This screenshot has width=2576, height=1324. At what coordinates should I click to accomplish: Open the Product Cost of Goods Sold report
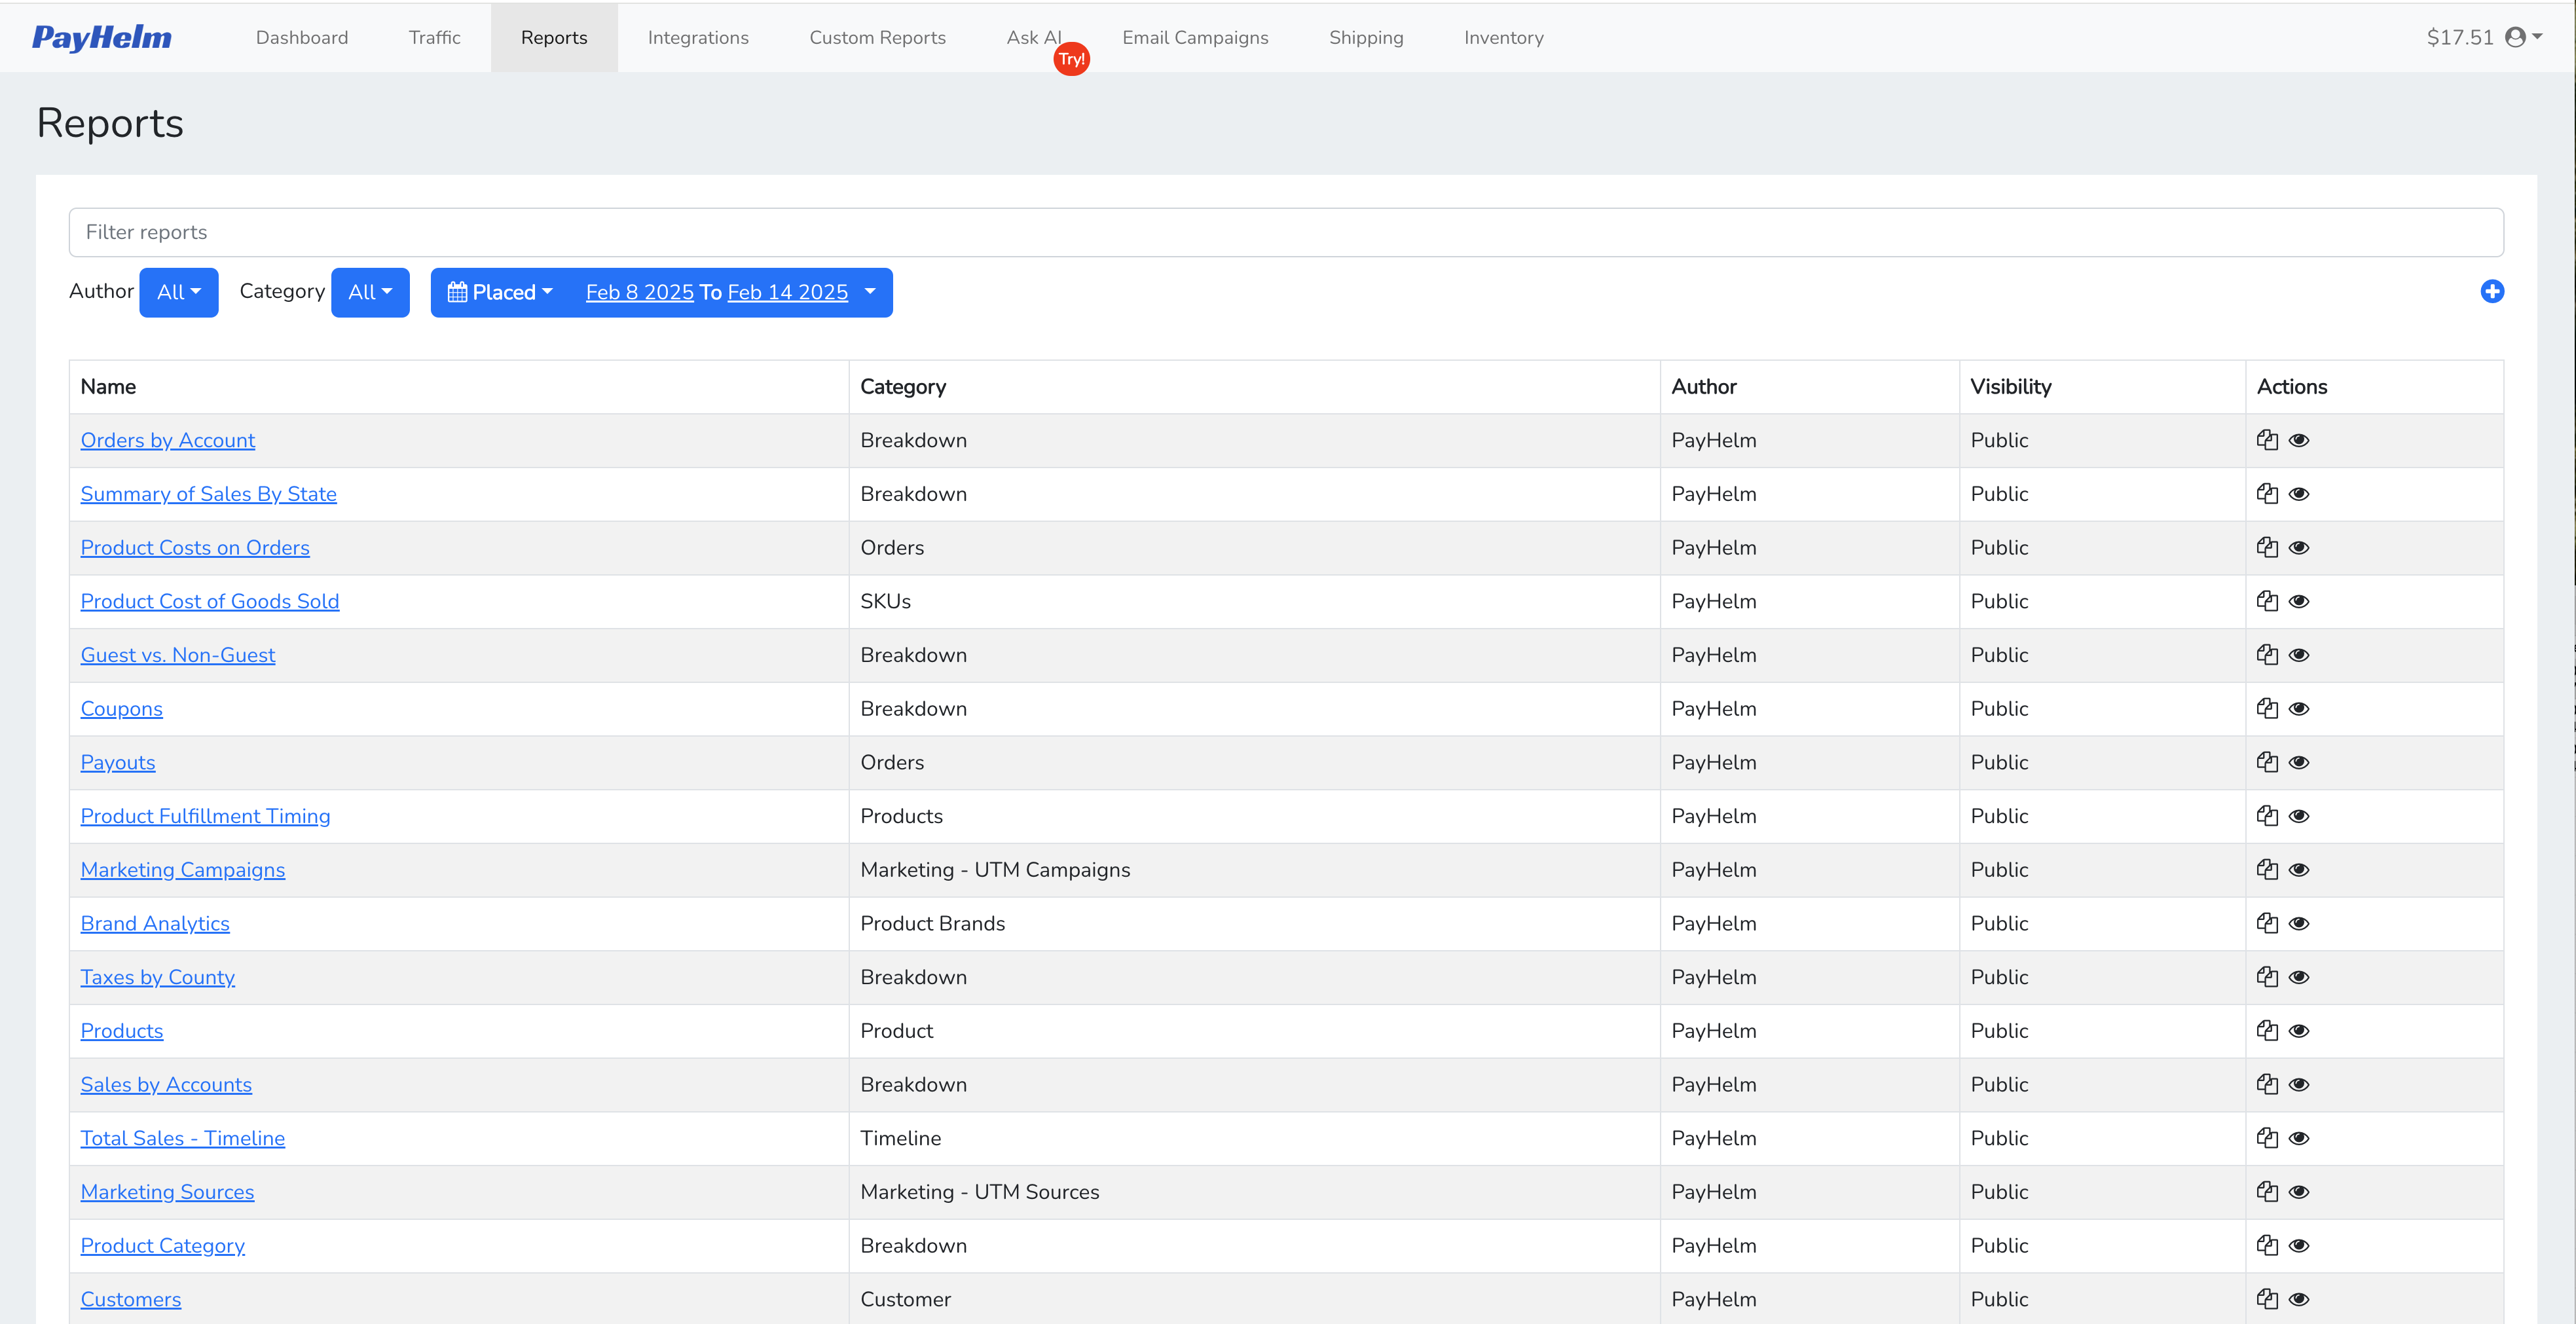(210, 601)
